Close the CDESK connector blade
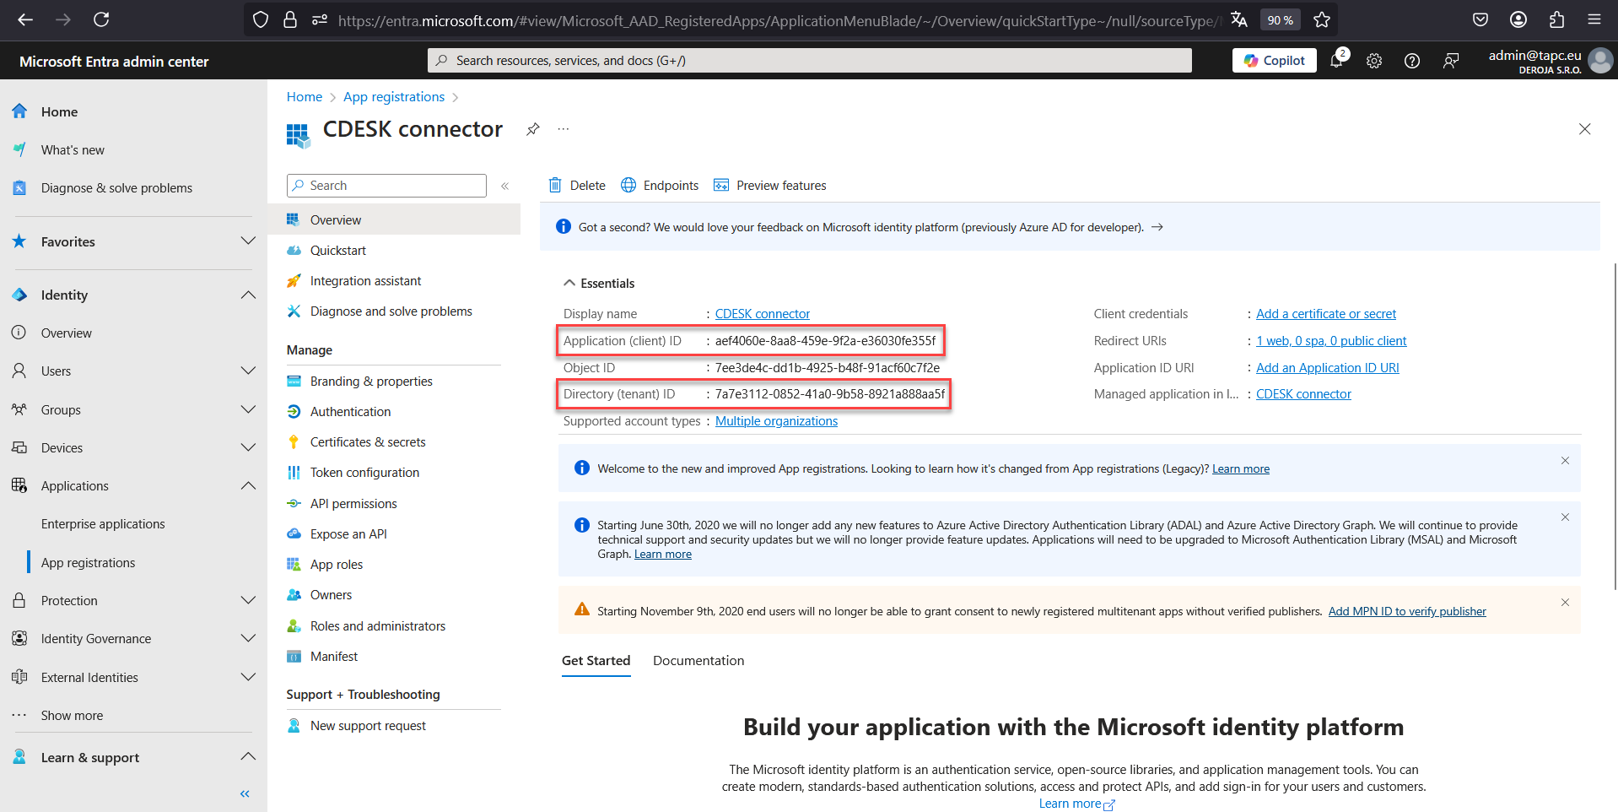This screenshot has width=1618, height=812. 1585,129
